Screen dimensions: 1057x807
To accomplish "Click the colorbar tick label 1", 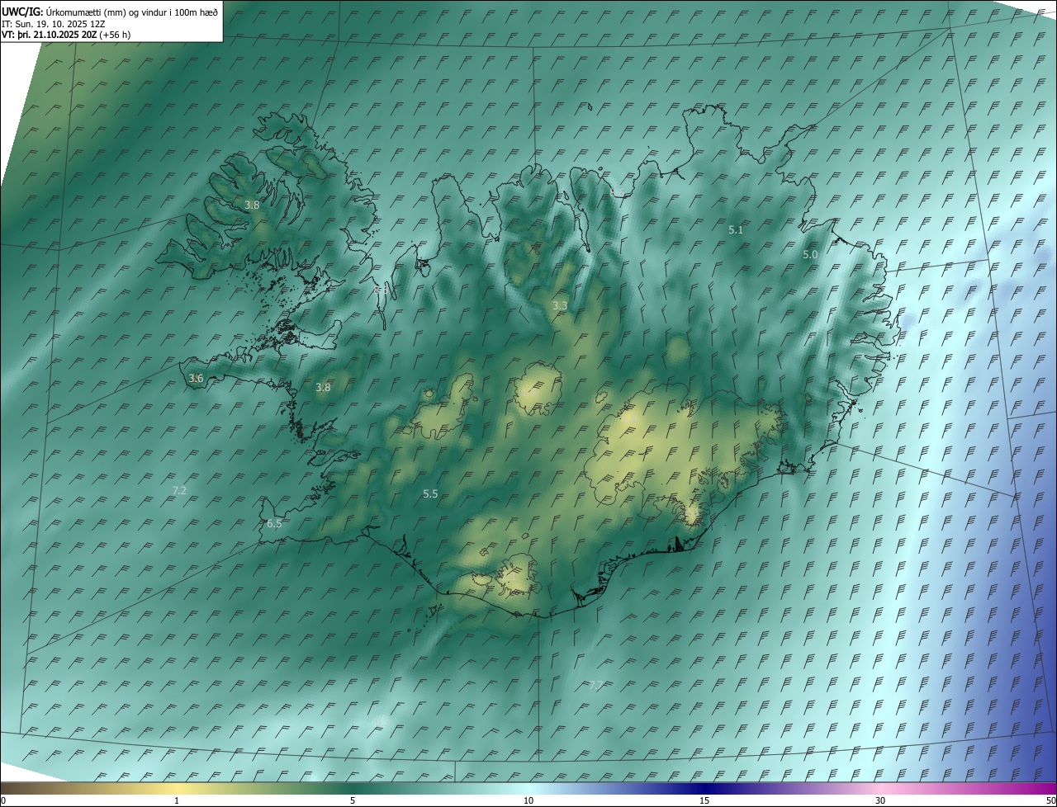I will tap(177, 800).
